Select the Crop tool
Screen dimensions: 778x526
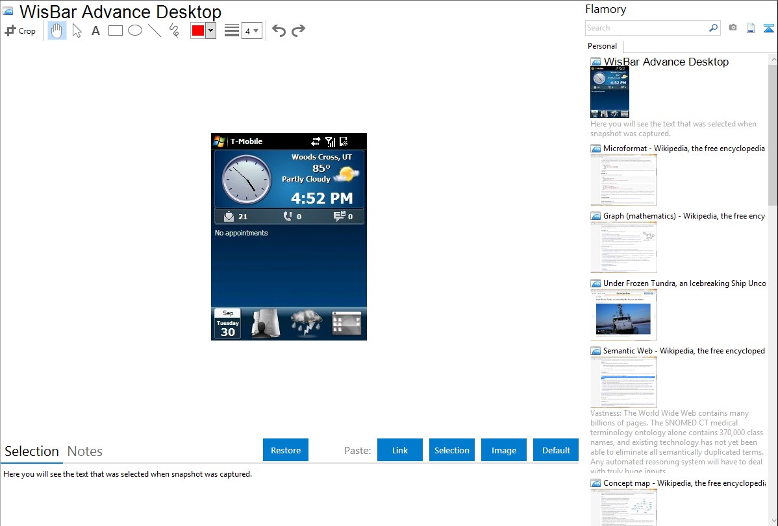point(20,30)
